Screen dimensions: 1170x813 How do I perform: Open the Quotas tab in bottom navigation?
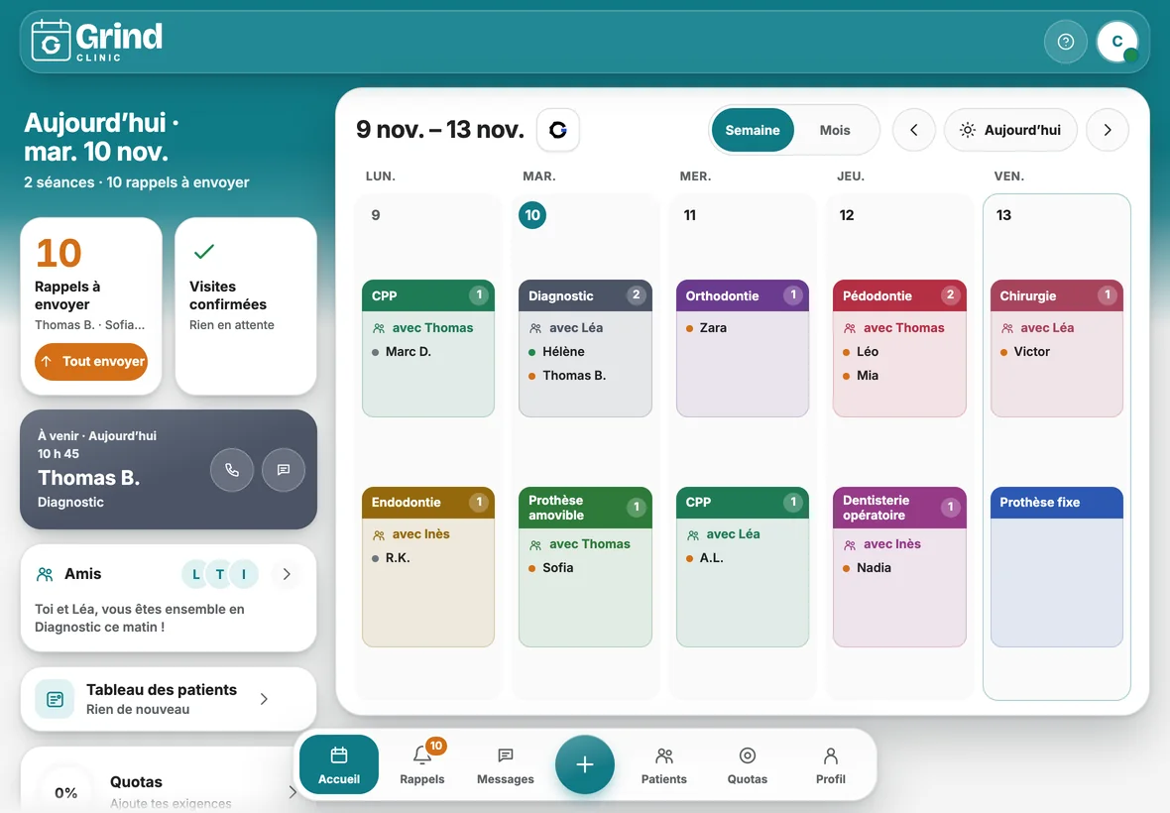(x=747, y=765)
